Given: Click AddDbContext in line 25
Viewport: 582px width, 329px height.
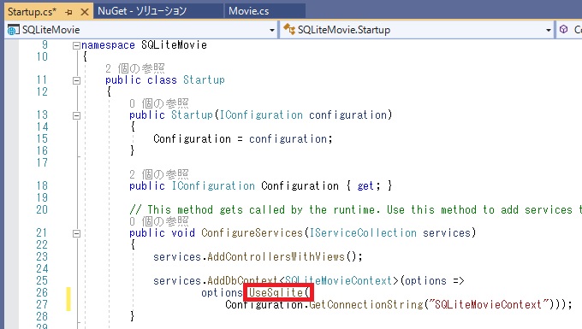Looking at the screenshot, I should point(243,280).
